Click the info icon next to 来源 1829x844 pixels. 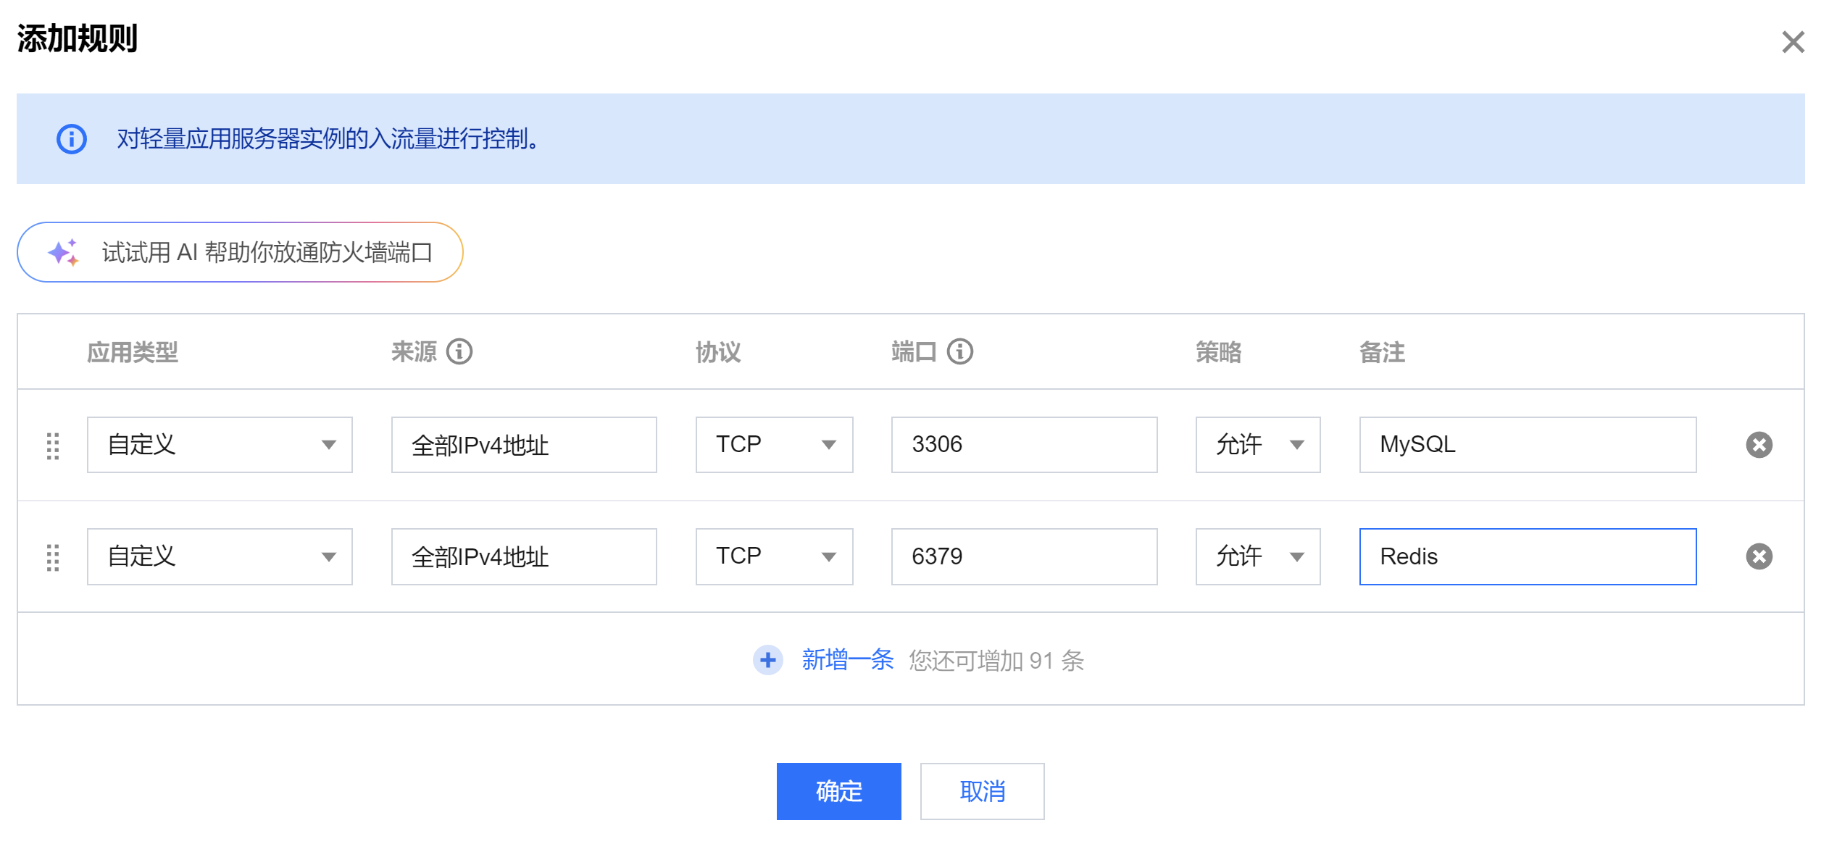[x=459, y=352]
